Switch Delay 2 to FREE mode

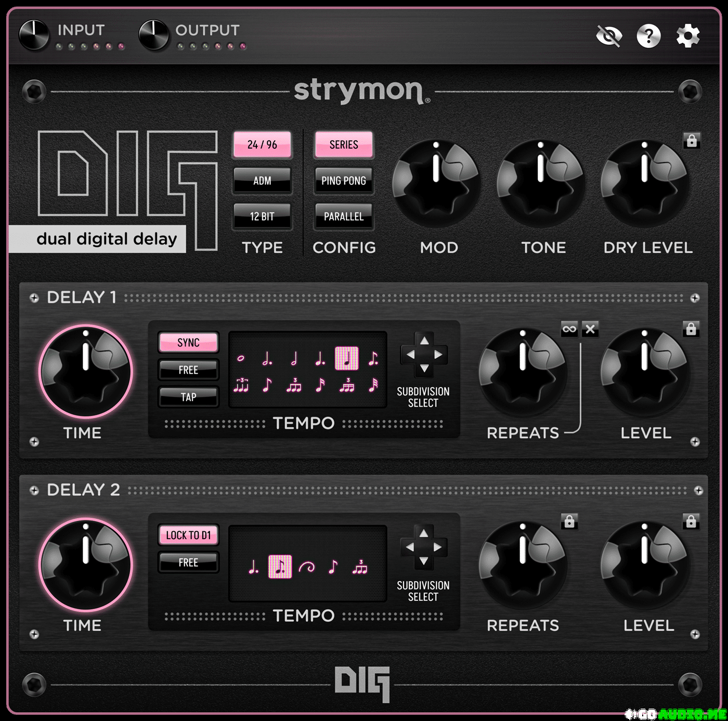point(188,562)
